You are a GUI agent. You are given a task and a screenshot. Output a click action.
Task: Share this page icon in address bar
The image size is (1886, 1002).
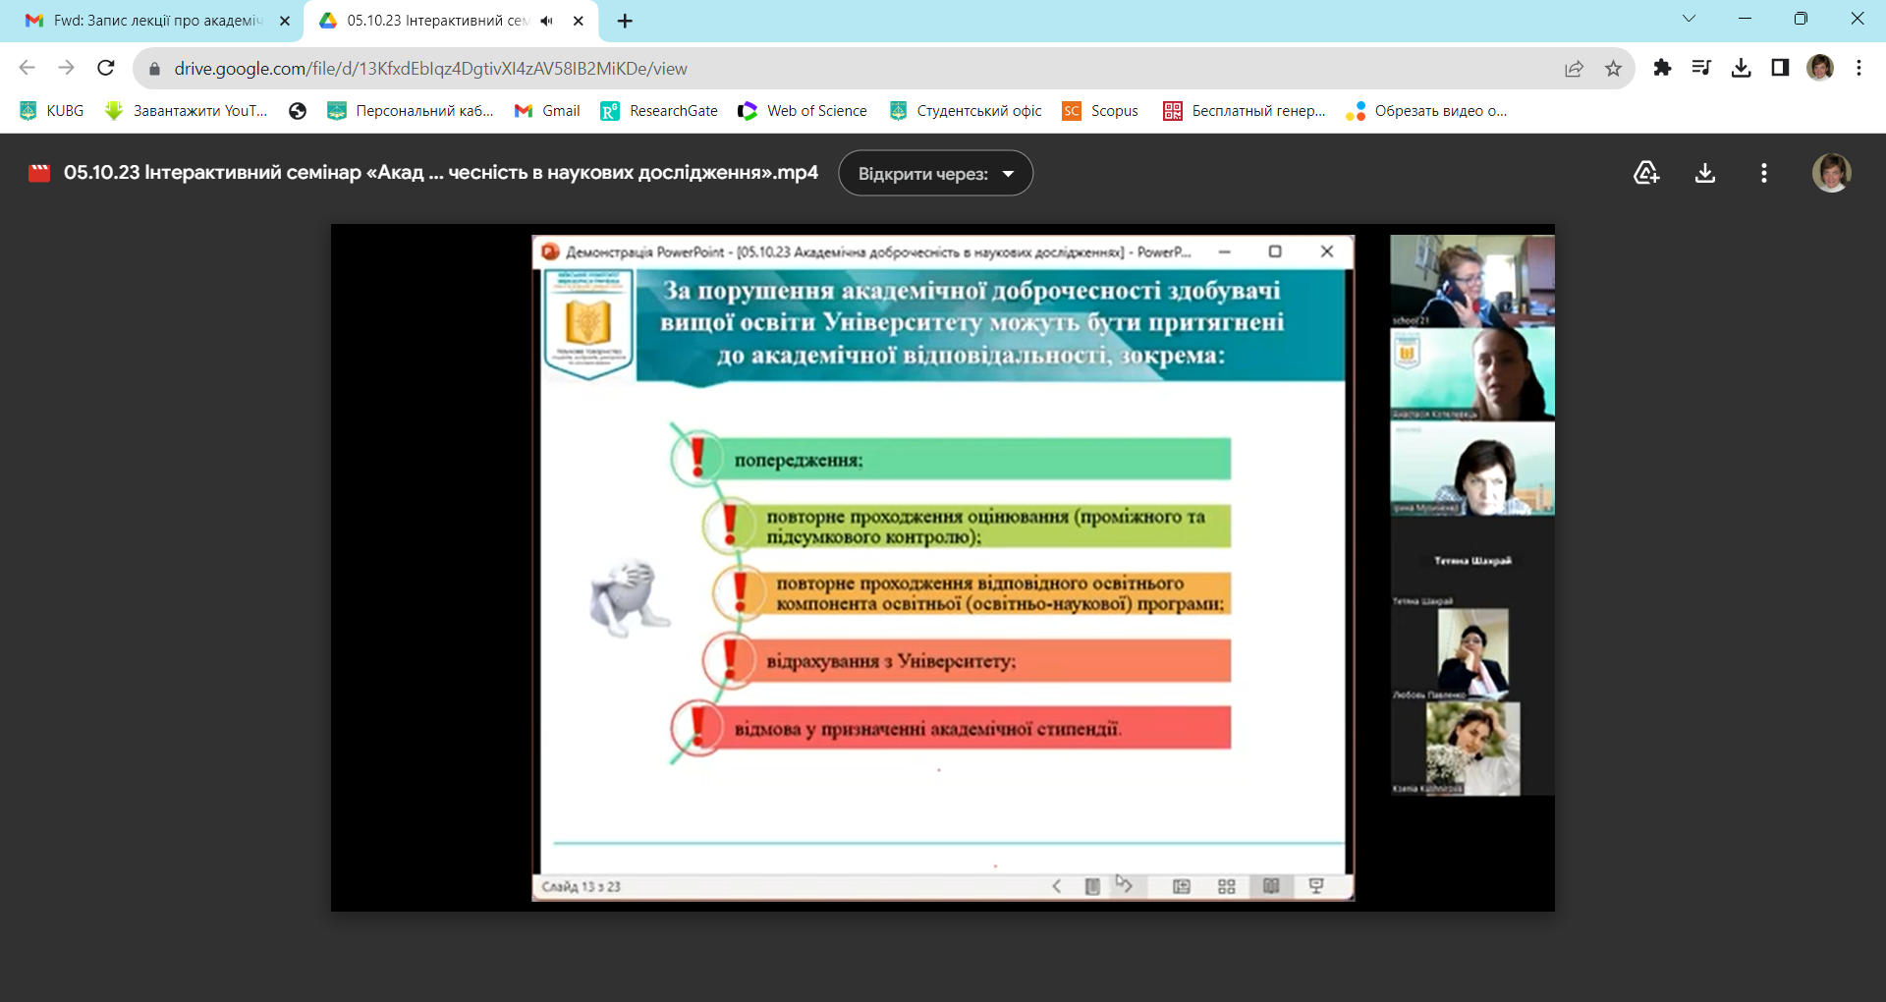tap(1574, 68)
